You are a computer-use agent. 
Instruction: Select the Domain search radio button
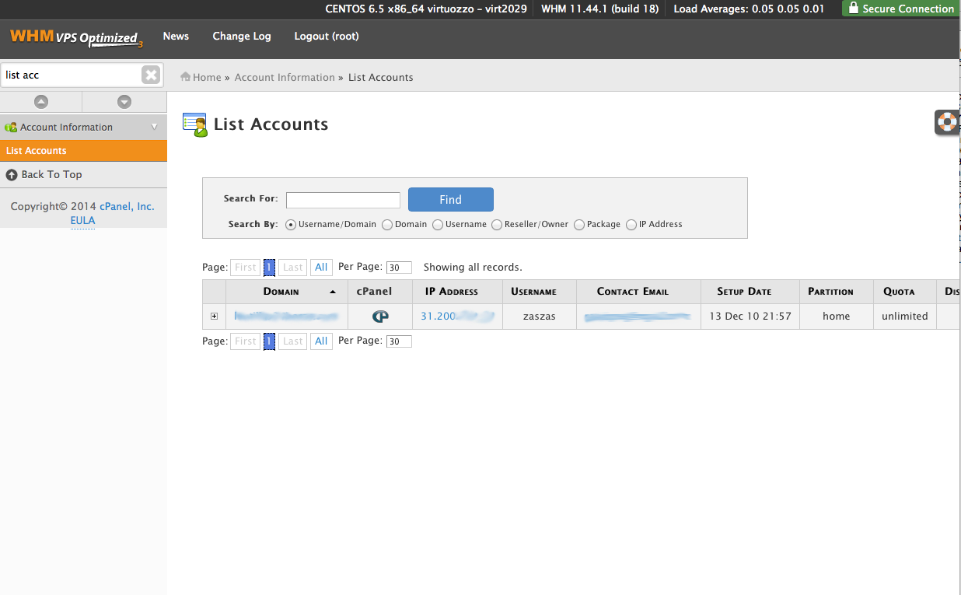tap(387, 225)
